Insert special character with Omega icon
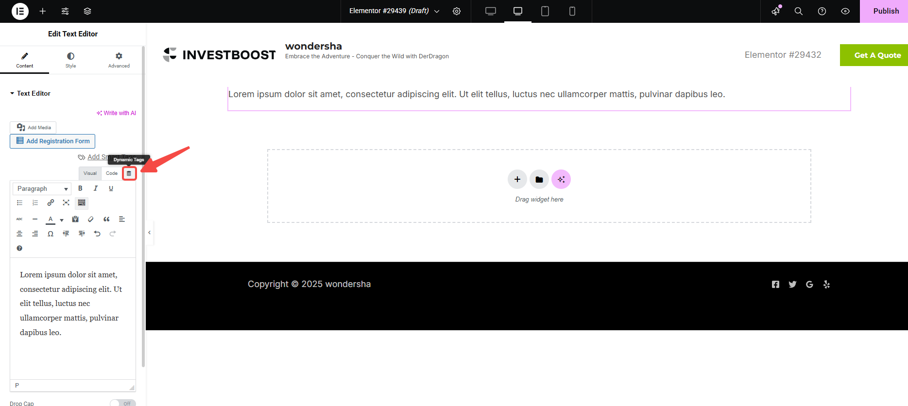This screenshot has width=908, height=406. click(x=51, y=234)
